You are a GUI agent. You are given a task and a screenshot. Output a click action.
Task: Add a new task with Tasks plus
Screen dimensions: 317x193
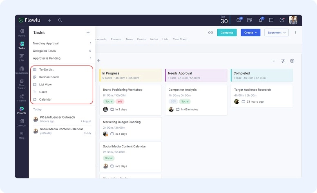click(x=88, y=33)
